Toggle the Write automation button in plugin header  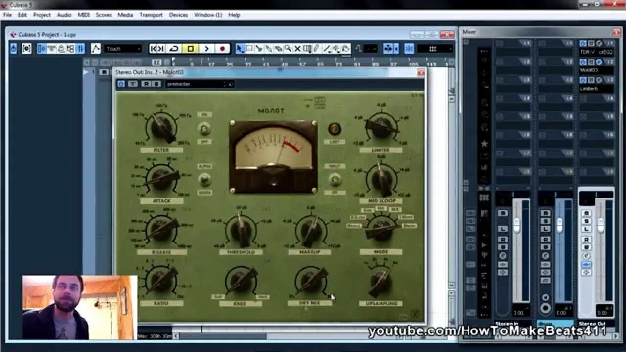tap(156, 84)
